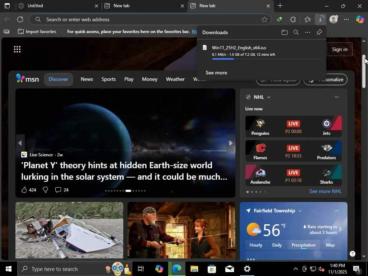Image resolution: width=368 pixels, height=276 pixels.
Task: Open the downloads folder icon
Action: [285, 32]
